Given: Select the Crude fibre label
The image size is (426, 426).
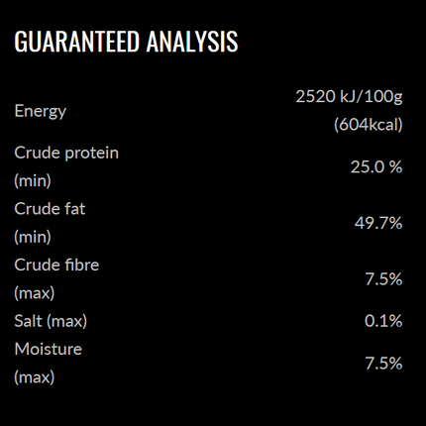Looking at the screenshot, I should pyautogui.click(x=56, y=266).
